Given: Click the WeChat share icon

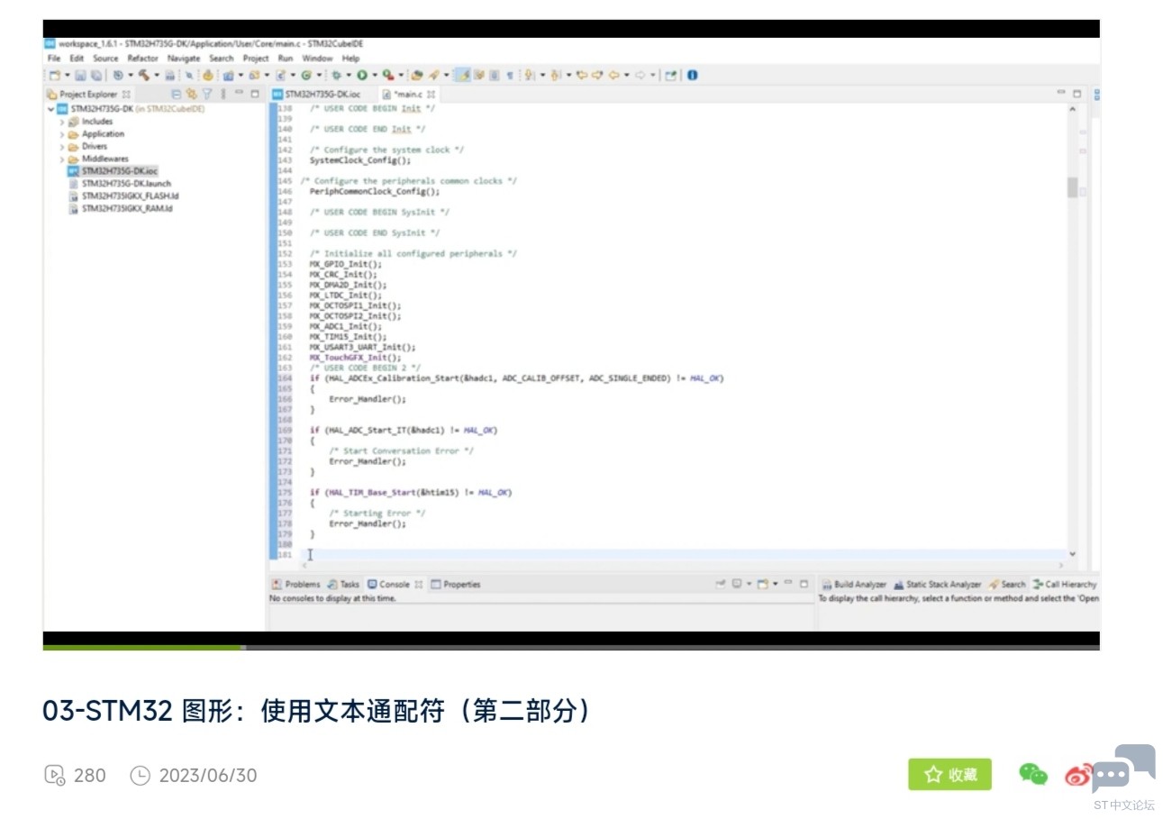Looking at the screenshot, I should [1033, 774].
